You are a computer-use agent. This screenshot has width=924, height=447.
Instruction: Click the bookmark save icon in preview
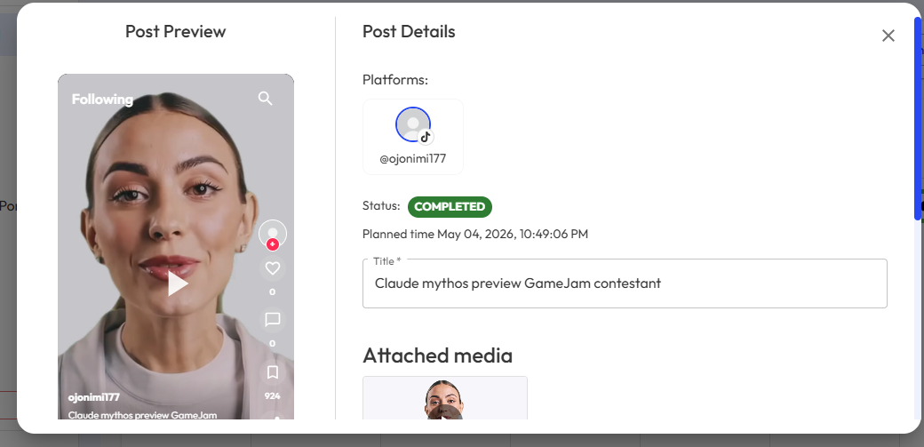point(272,372)
